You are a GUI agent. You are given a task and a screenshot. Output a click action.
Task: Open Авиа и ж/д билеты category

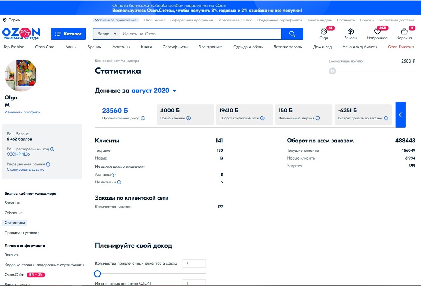tap(360, 47)
